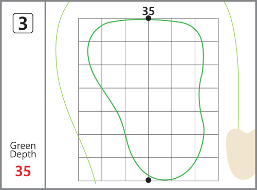257x190 pixels.
Task: Click the black 35 label above the grid
Action: [149, 11]
